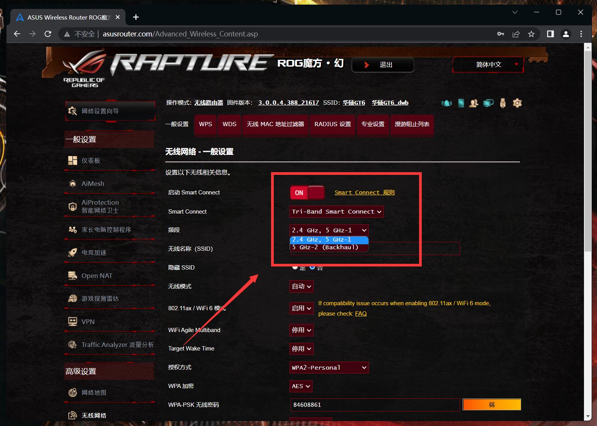Click the ROG Republic of Gamers logo

pyautogui.click(x=84, y=69)
